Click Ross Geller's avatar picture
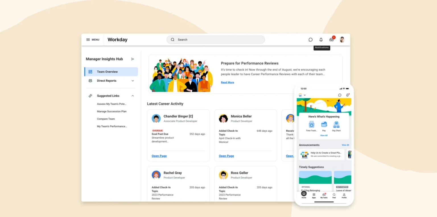The width and height of the screenshot is (437, 217). [x=223, y=175]
